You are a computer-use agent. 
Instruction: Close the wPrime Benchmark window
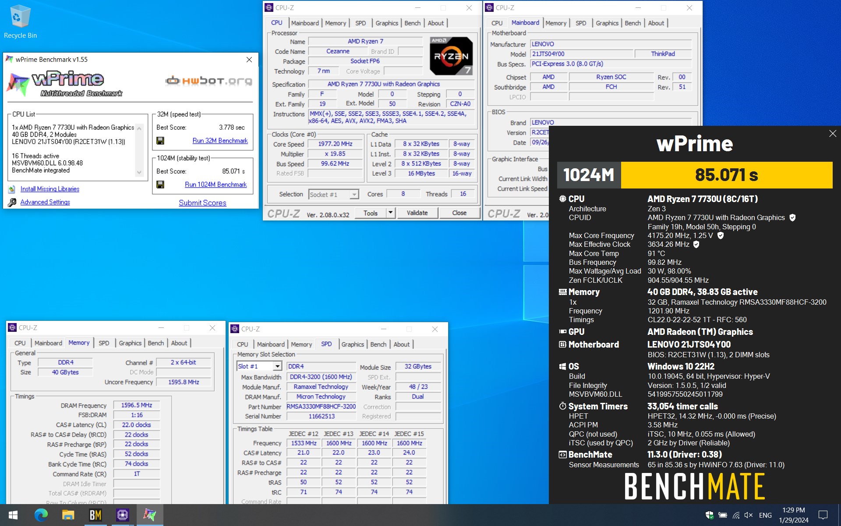tap(249, 60)
